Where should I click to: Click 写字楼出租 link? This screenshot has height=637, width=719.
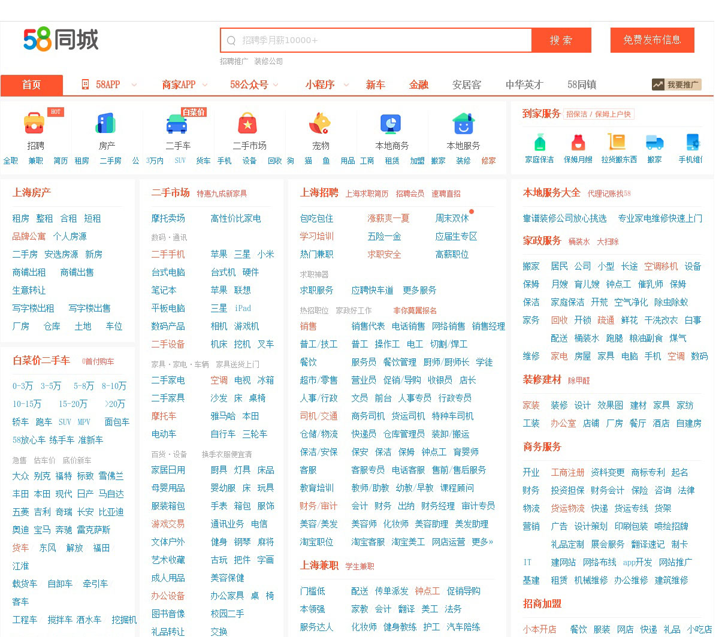(x=33, y=308)
